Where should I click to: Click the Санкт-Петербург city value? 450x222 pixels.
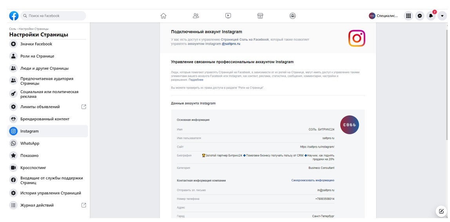[323, 216]
